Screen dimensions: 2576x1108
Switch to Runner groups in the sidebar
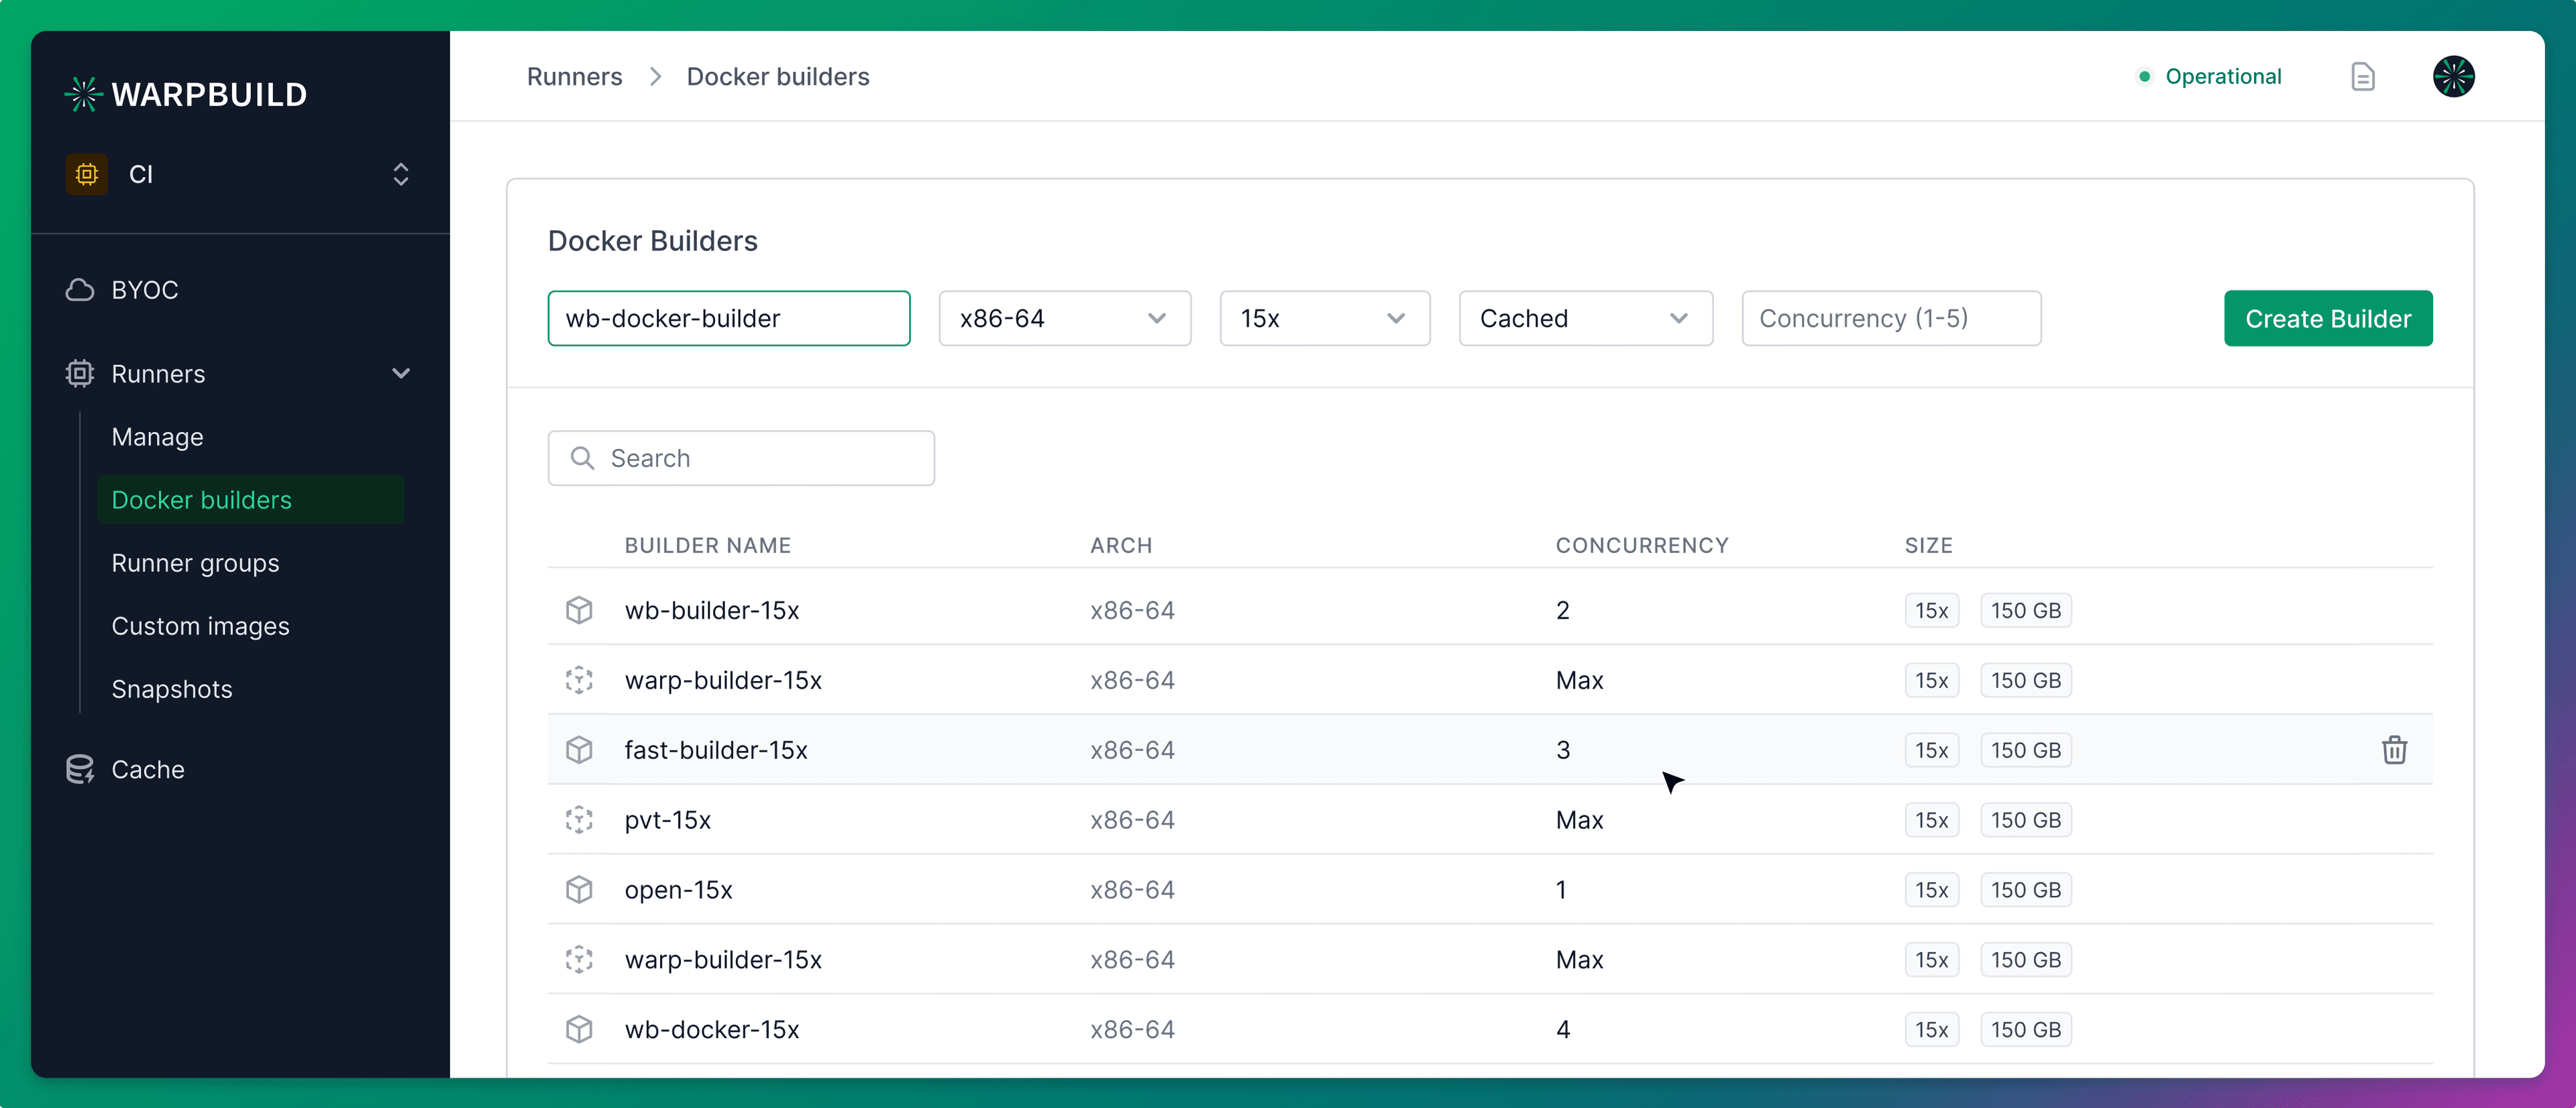(195, 563)
